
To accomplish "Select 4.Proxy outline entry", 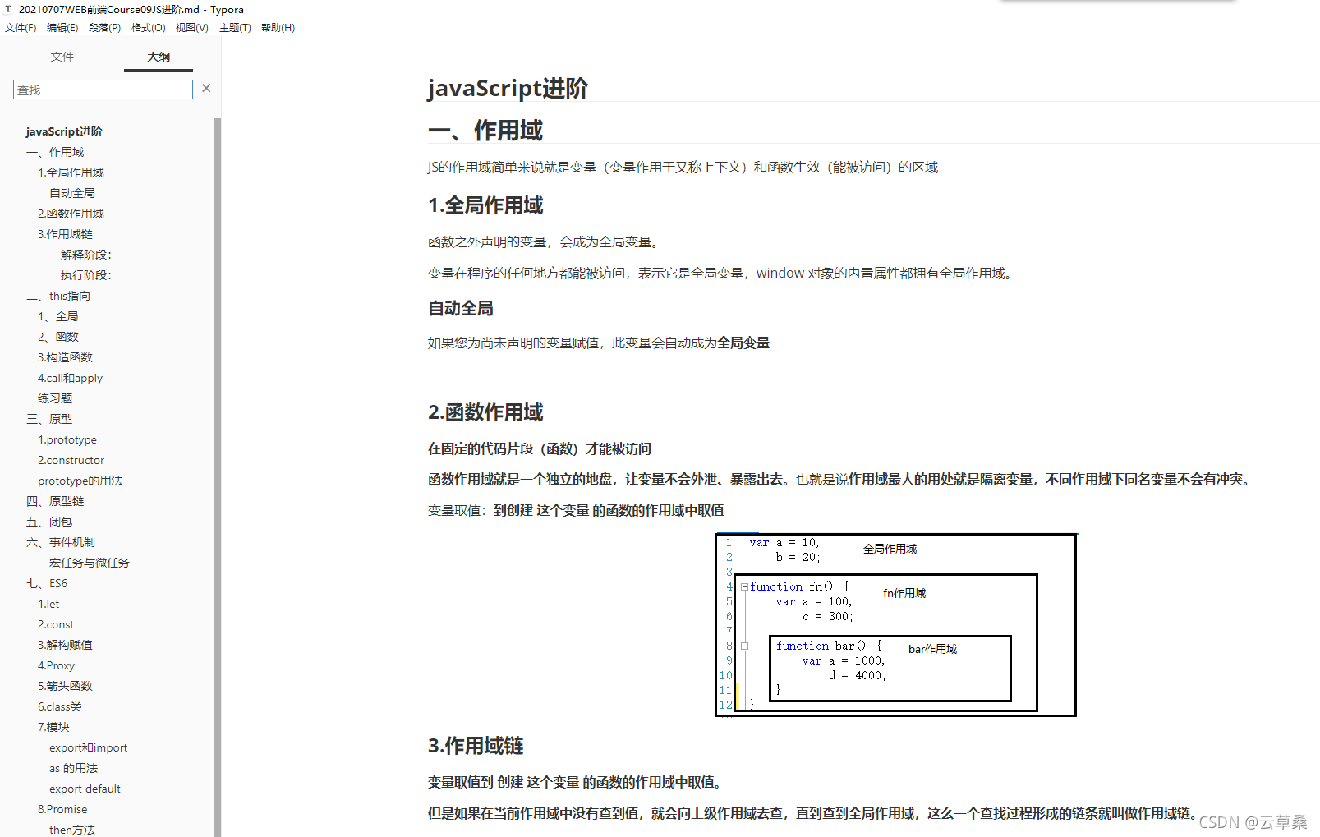I will 56,665.
